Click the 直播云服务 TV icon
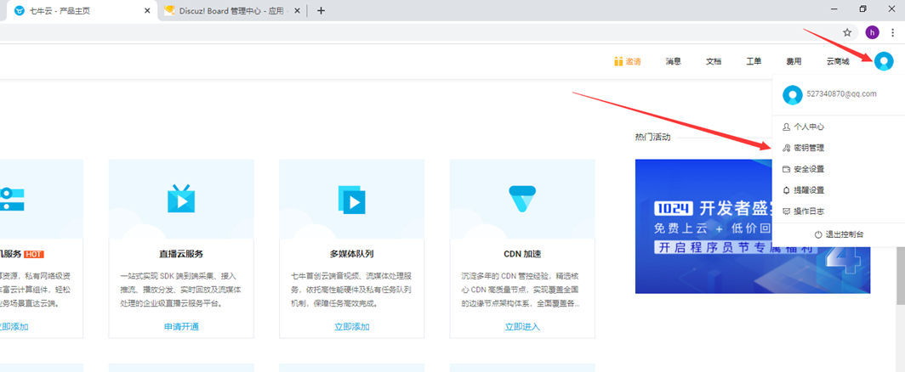 coord(181,199)
